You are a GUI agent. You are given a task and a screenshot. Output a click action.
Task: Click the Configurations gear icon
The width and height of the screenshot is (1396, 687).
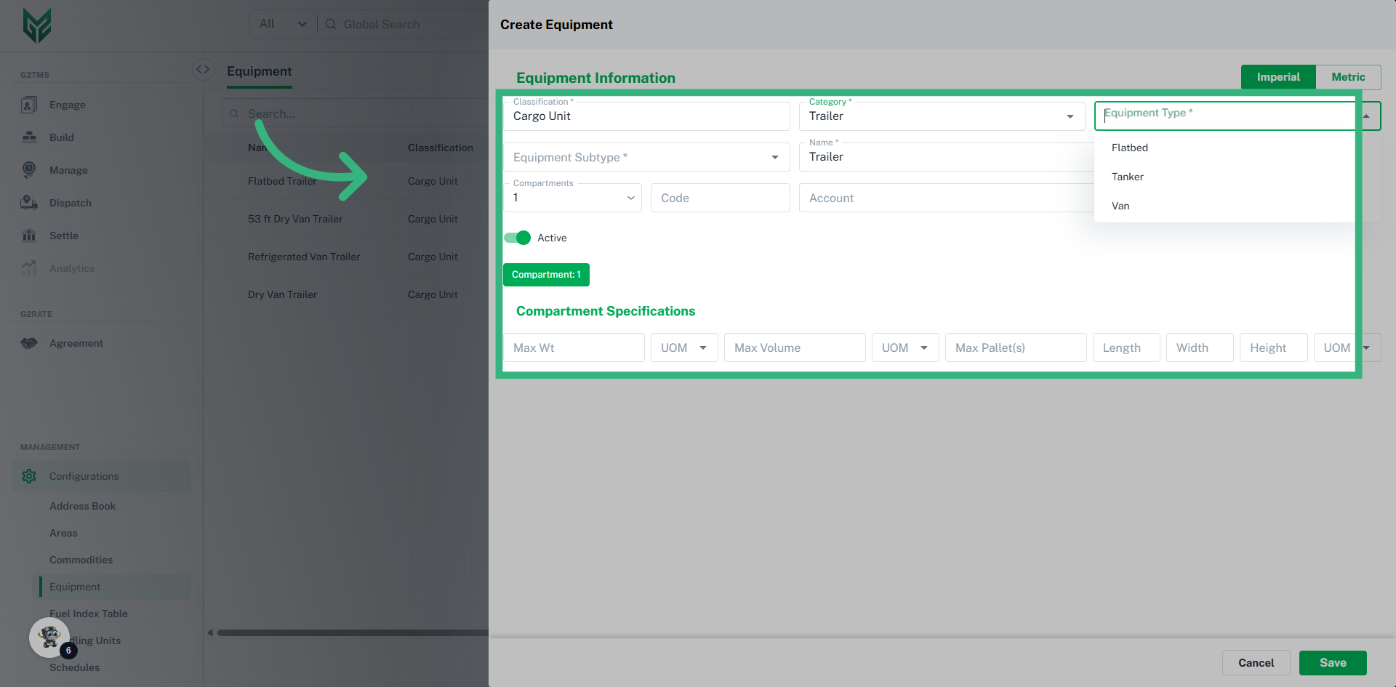[x=29, y=476]
